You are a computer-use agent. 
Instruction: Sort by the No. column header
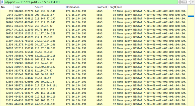coord(7,7)
